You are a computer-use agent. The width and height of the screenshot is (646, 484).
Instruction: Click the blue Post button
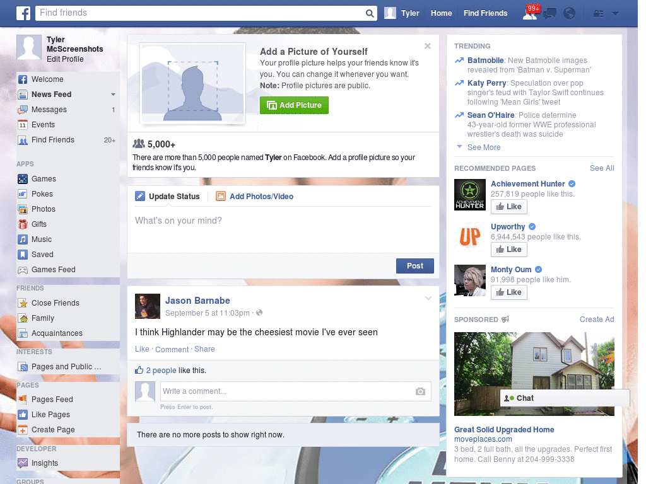pos(415,266)
